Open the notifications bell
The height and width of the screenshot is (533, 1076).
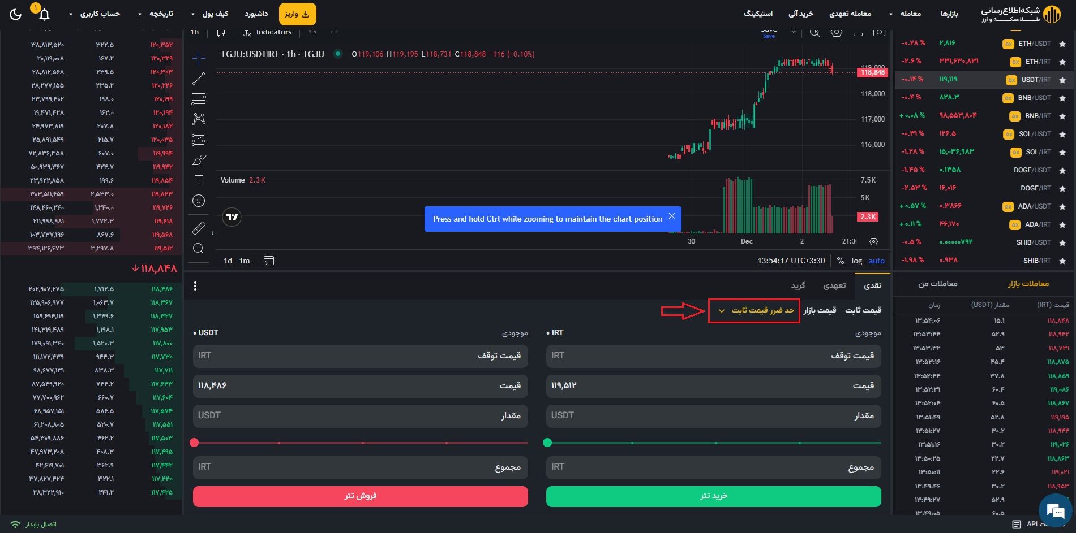click(x=44, y=14)
